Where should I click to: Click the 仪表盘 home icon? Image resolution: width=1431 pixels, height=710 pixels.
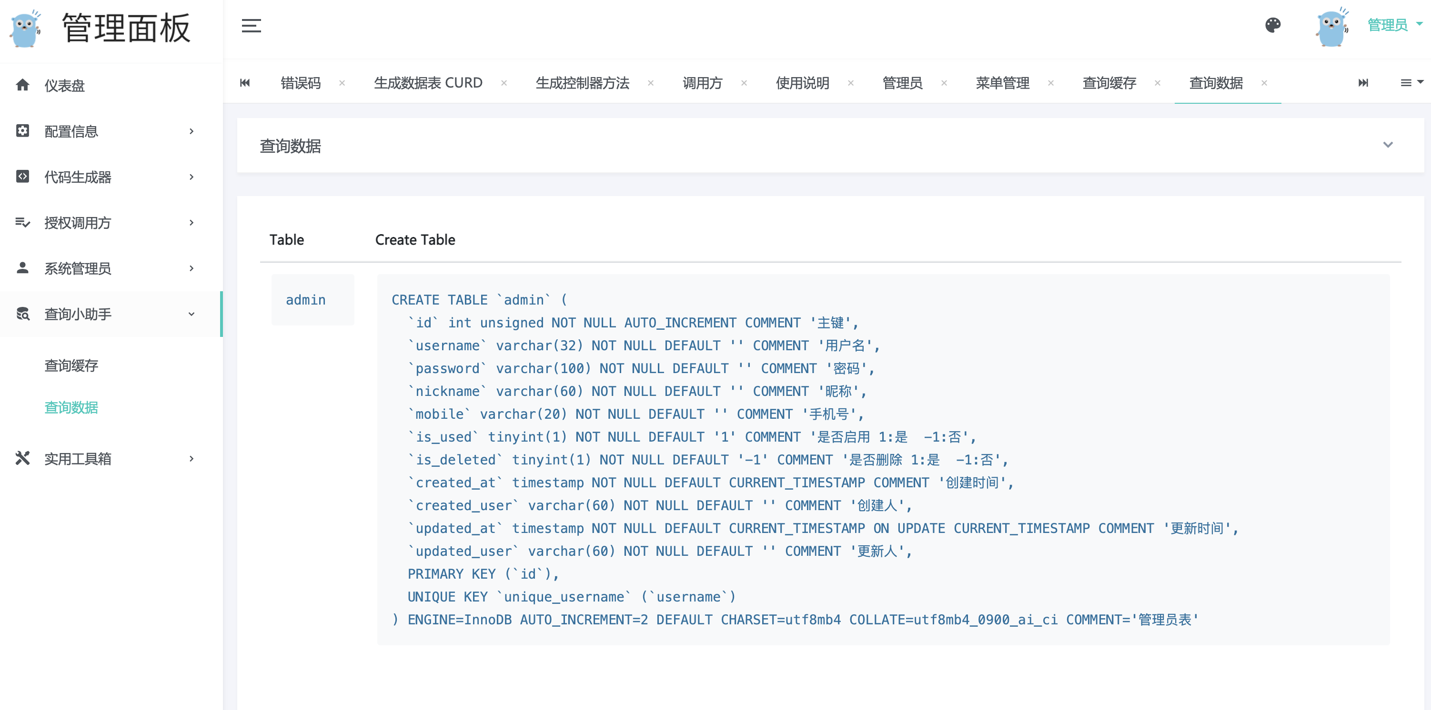tap(22, 84)
